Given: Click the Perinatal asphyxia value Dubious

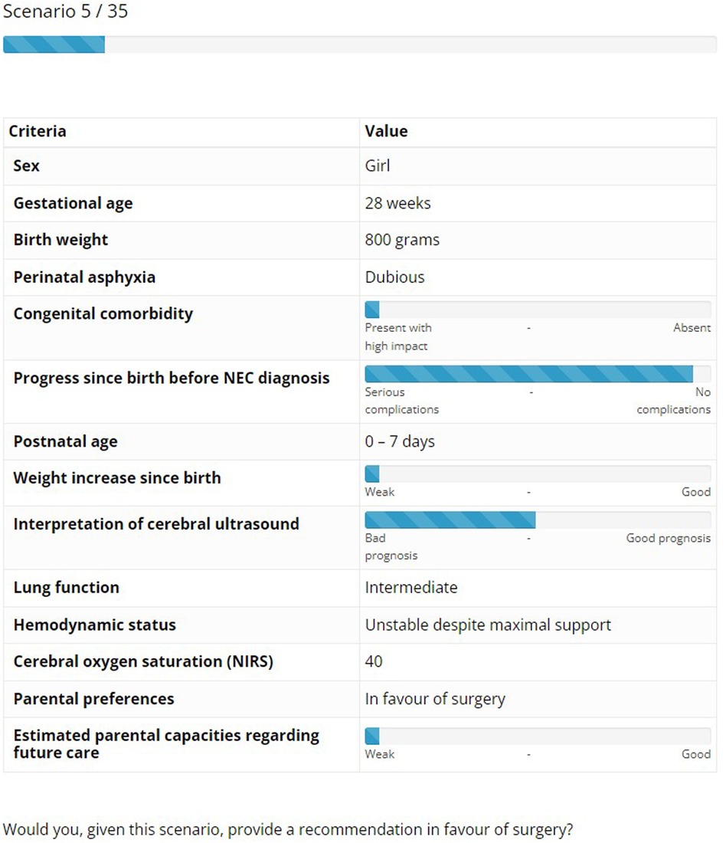Looking at the screenshot, I should (395, 277).
